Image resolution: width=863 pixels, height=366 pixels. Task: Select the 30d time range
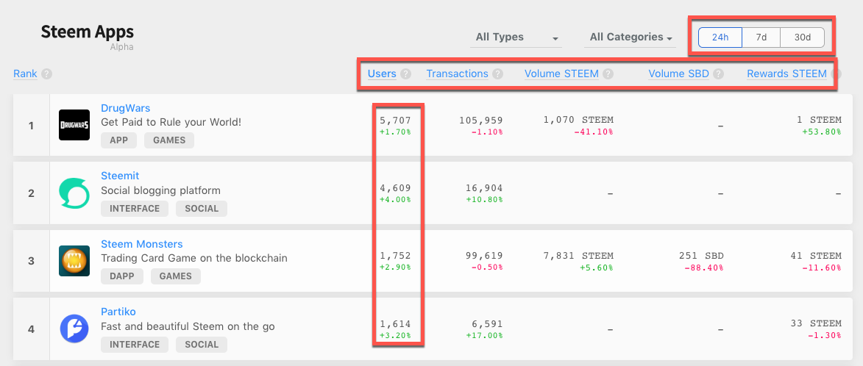coord(803,37)
